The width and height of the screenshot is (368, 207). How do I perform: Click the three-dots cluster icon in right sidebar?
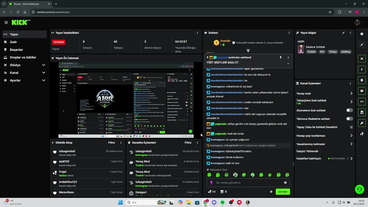click(x=362, y=134)
